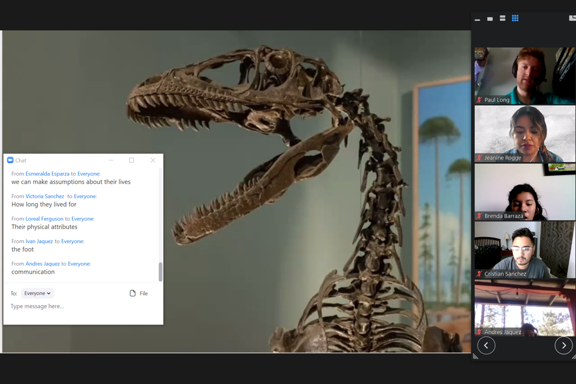576x384 pixels.
Task: Click sender name Andres Jaquez in chat
Action: pos(43,264)
